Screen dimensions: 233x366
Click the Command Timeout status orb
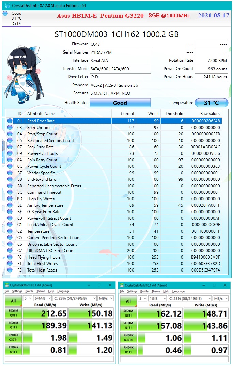click(10, 192)
